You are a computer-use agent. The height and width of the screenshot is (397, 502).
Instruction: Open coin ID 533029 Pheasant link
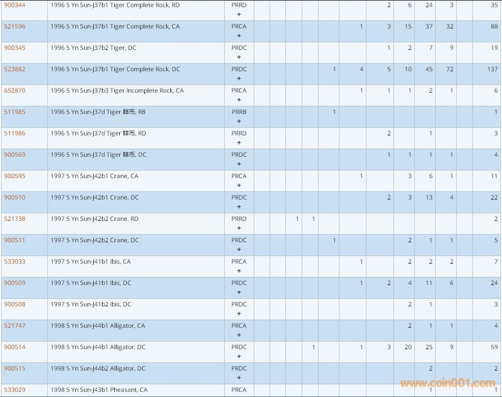14,390
